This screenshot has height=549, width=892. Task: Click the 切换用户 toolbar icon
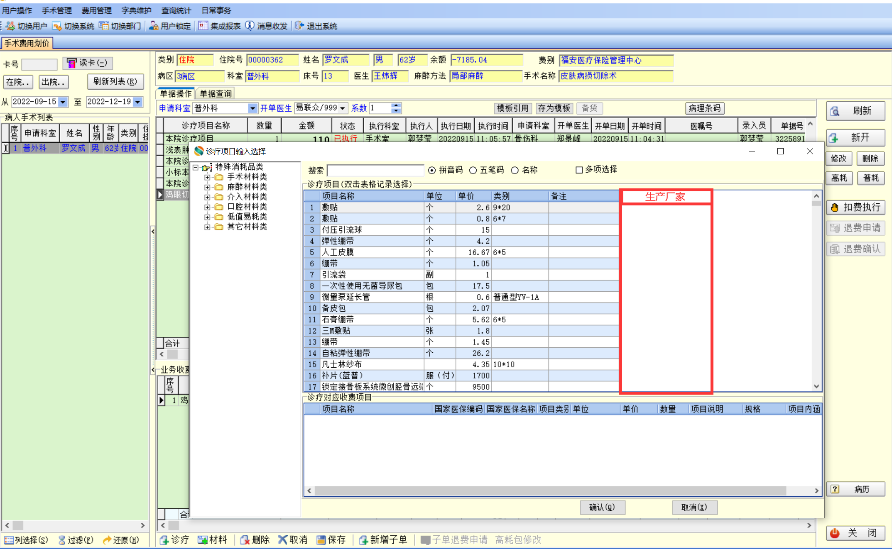point(11,26)
